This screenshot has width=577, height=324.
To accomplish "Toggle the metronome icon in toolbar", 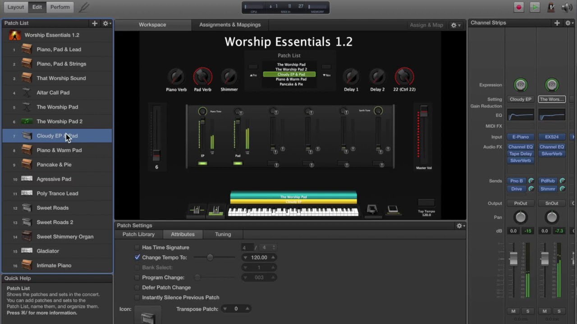I will 550,7.
